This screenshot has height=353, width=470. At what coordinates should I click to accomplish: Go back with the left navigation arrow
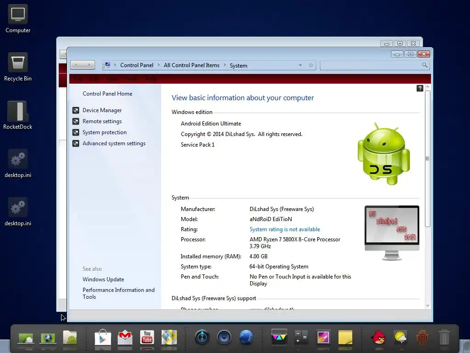click(76, 65)
